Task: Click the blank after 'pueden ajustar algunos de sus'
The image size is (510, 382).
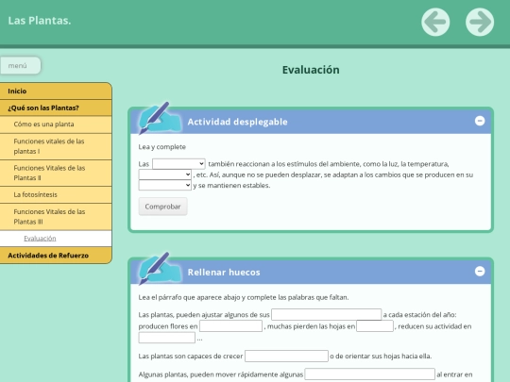Action: point(326,314)
